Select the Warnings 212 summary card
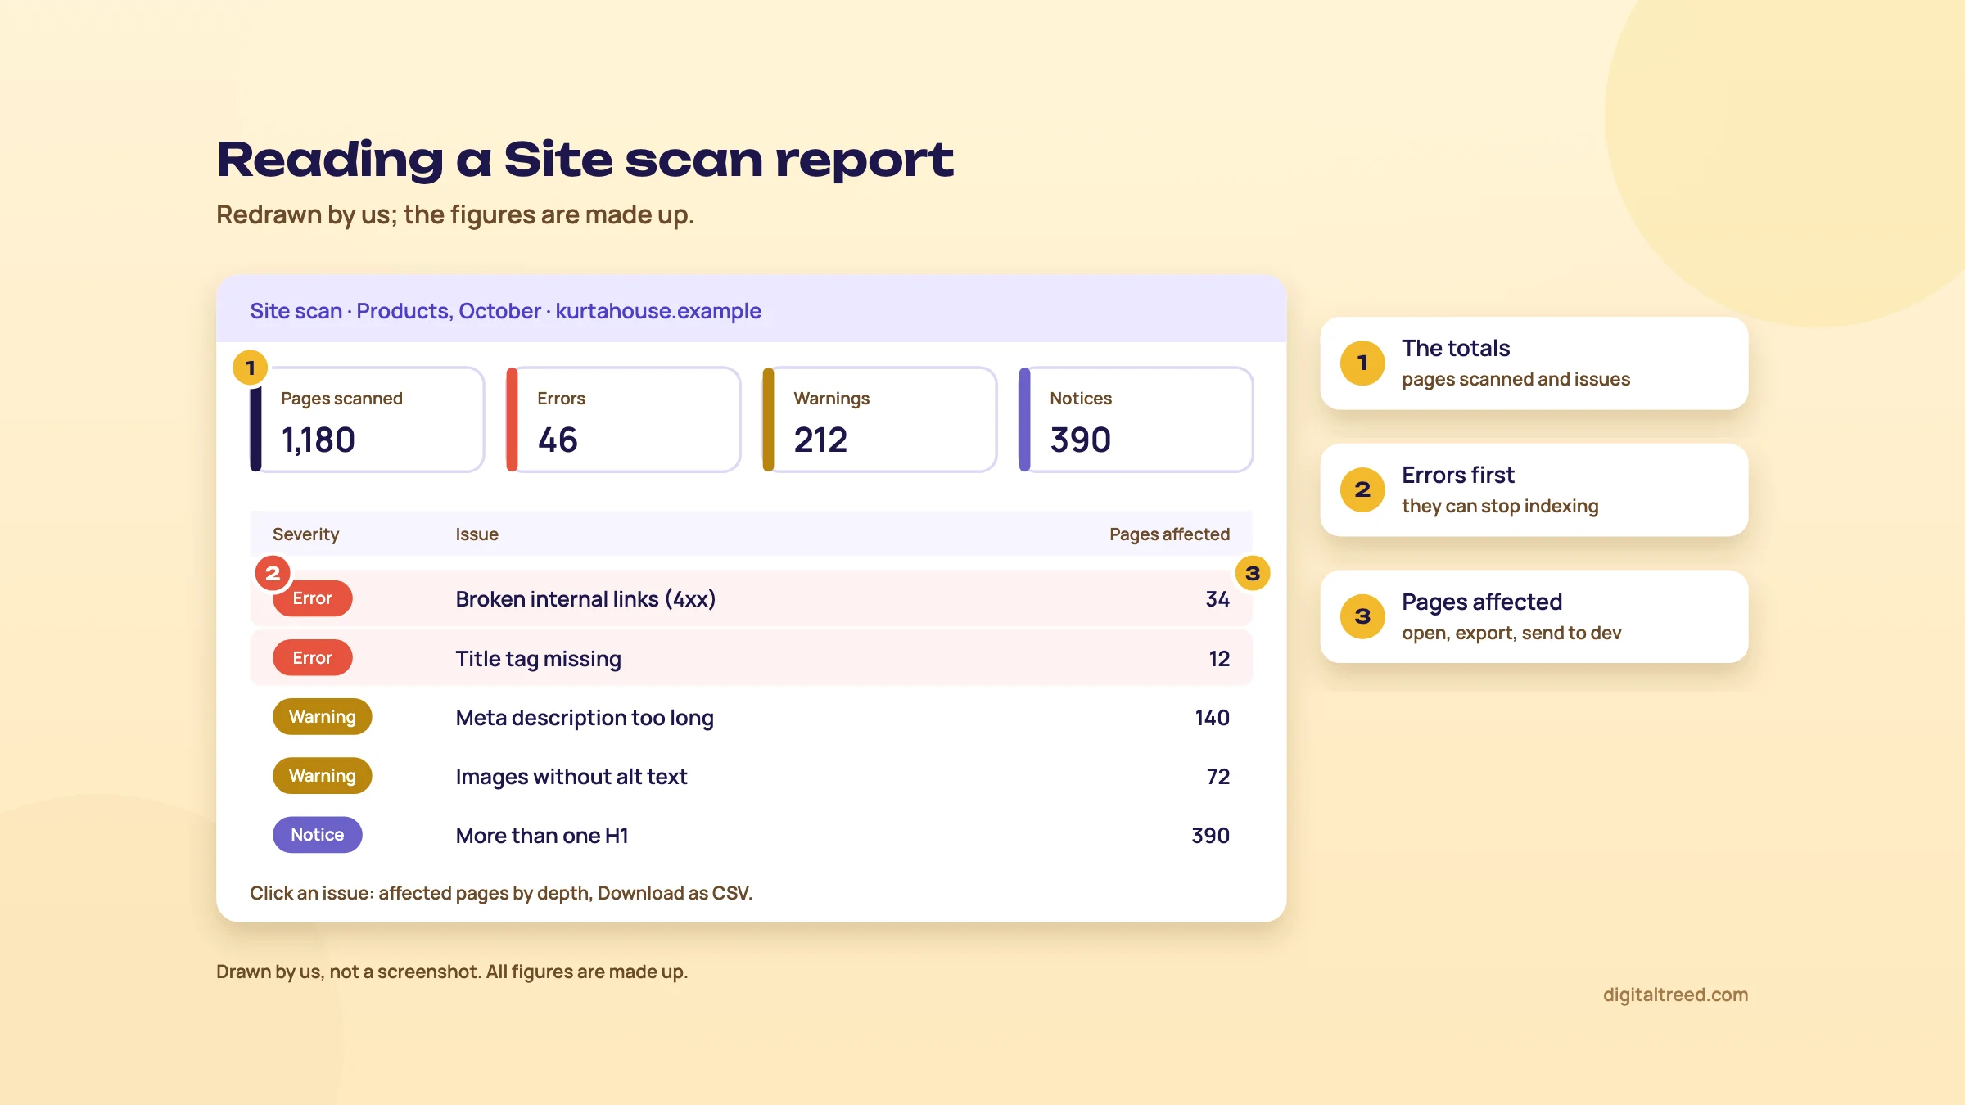The height and width of the screenshot is (1105, 1965). 879,419
